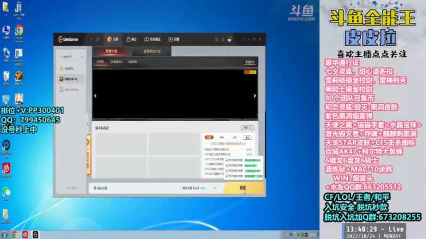Open the 资讯 news sub-tab
This screenshot has width=426, height=239.
point(100,62)
